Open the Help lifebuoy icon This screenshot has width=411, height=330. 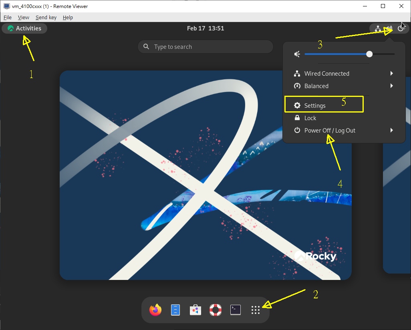click(x=216, y=310)
